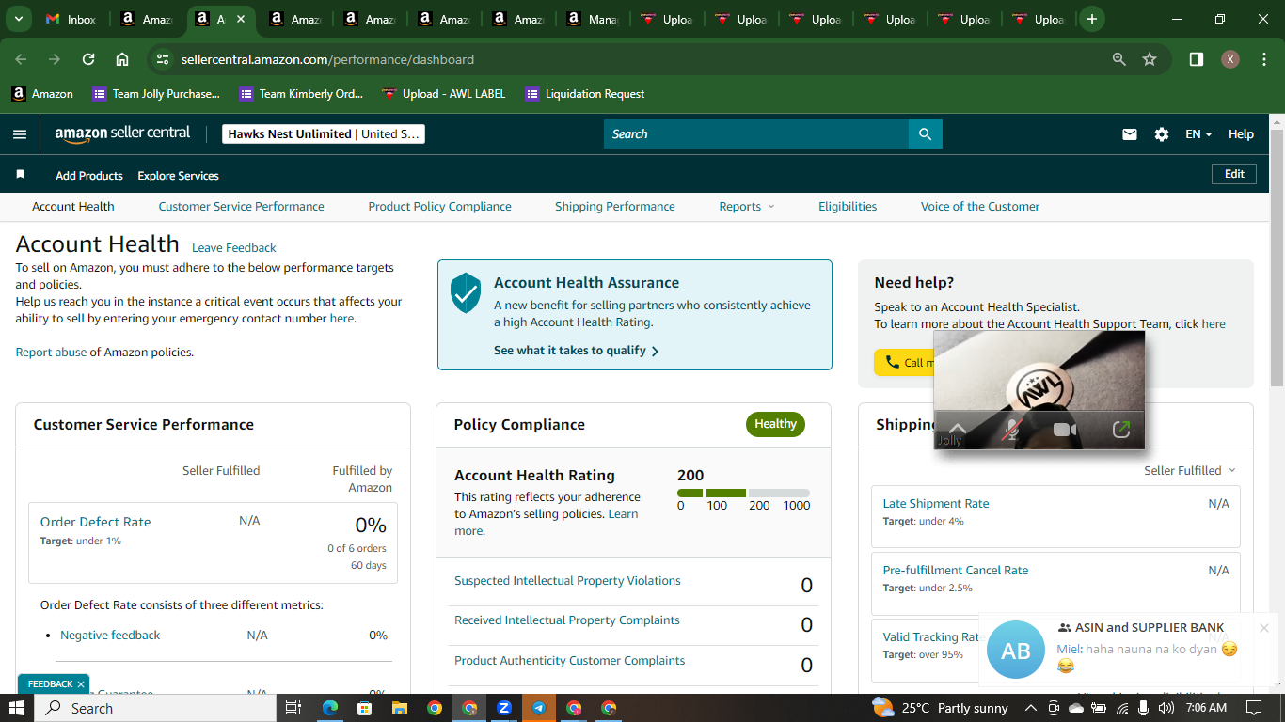Open Task View on the taskbar

293,708
